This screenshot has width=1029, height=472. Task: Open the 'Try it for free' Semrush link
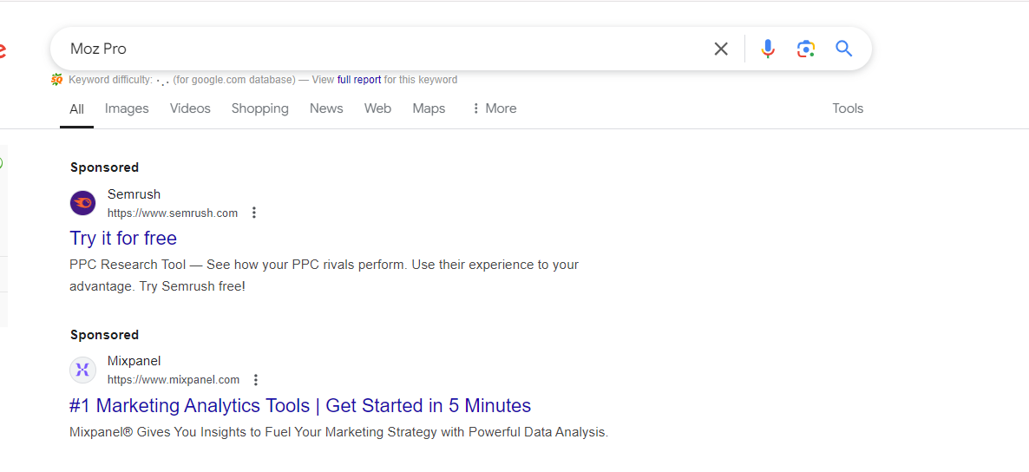[123, 238]
